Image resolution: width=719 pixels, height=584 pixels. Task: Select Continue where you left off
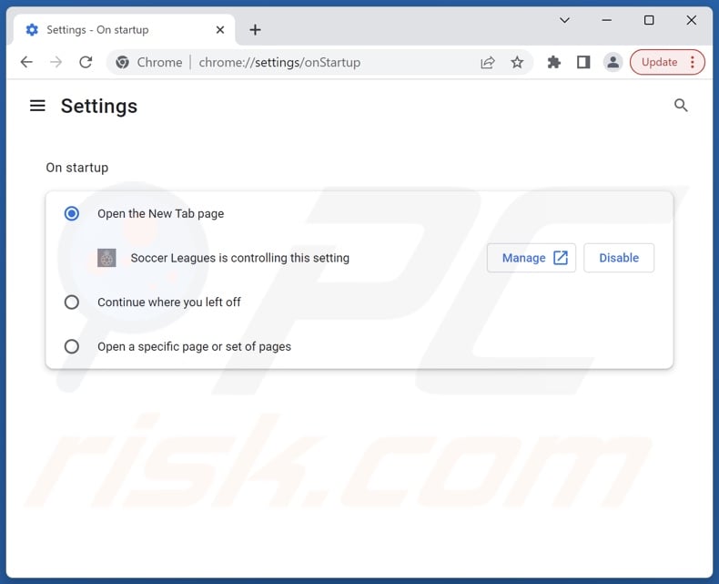[72, 302]
